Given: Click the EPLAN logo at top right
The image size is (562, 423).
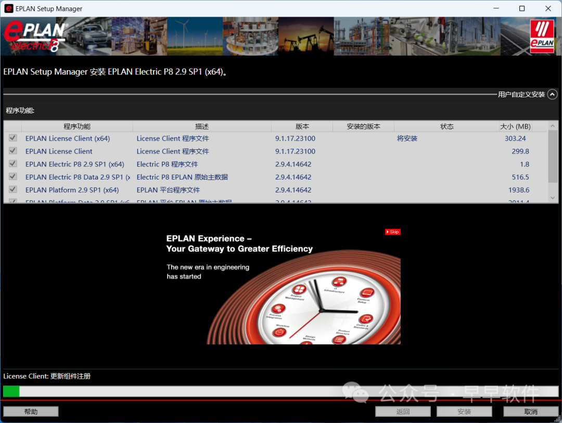Looking at the screenshot, I should click(x=542, y=36).
